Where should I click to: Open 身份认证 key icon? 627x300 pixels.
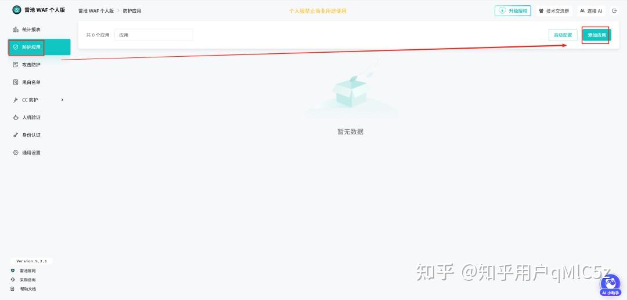point(16,135)
